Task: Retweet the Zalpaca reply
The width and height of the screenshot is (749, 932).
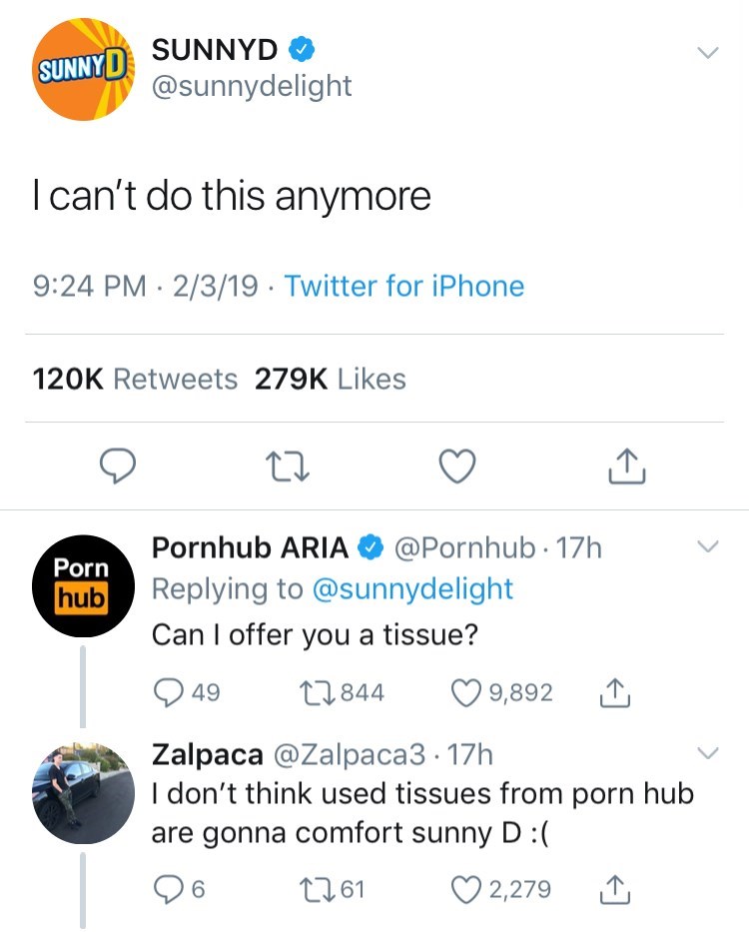Action: point(305,888)
